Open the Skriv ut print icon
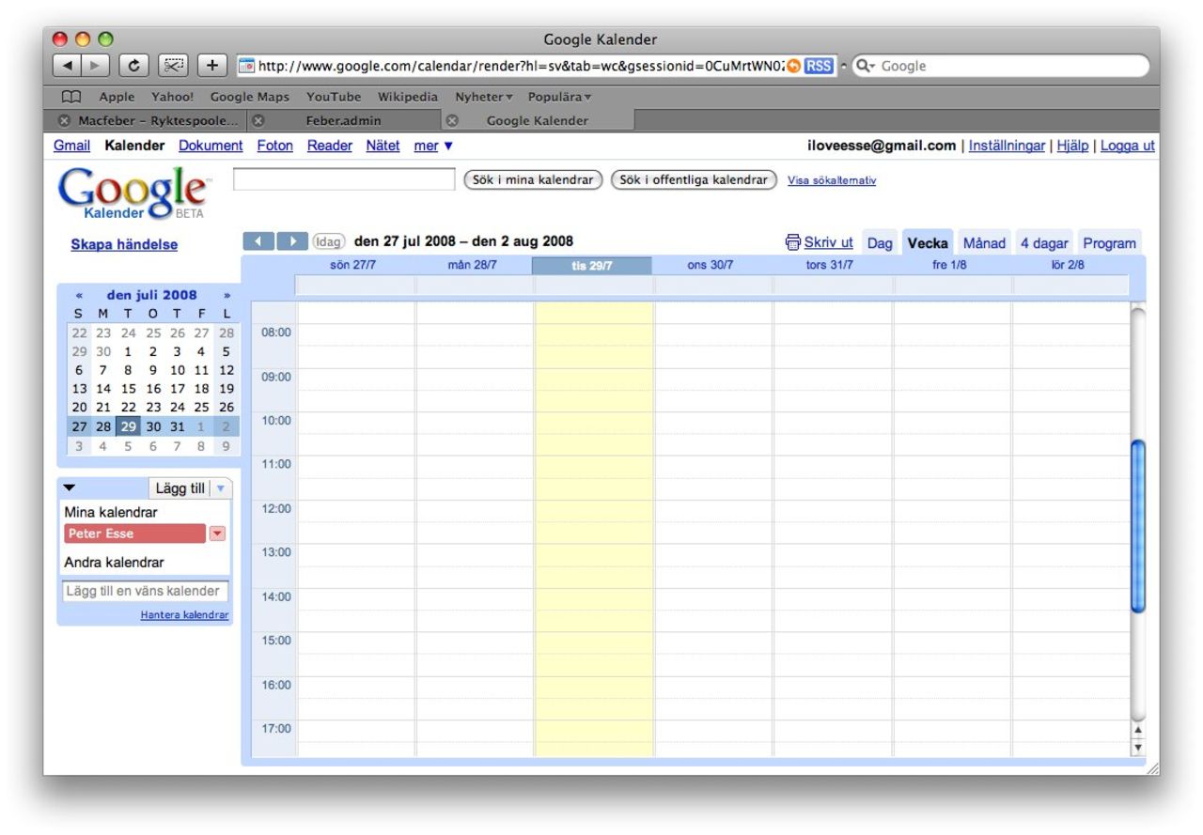Image resolution: width=1203 pixels, height=835 pixels. [x=794, y=242]
